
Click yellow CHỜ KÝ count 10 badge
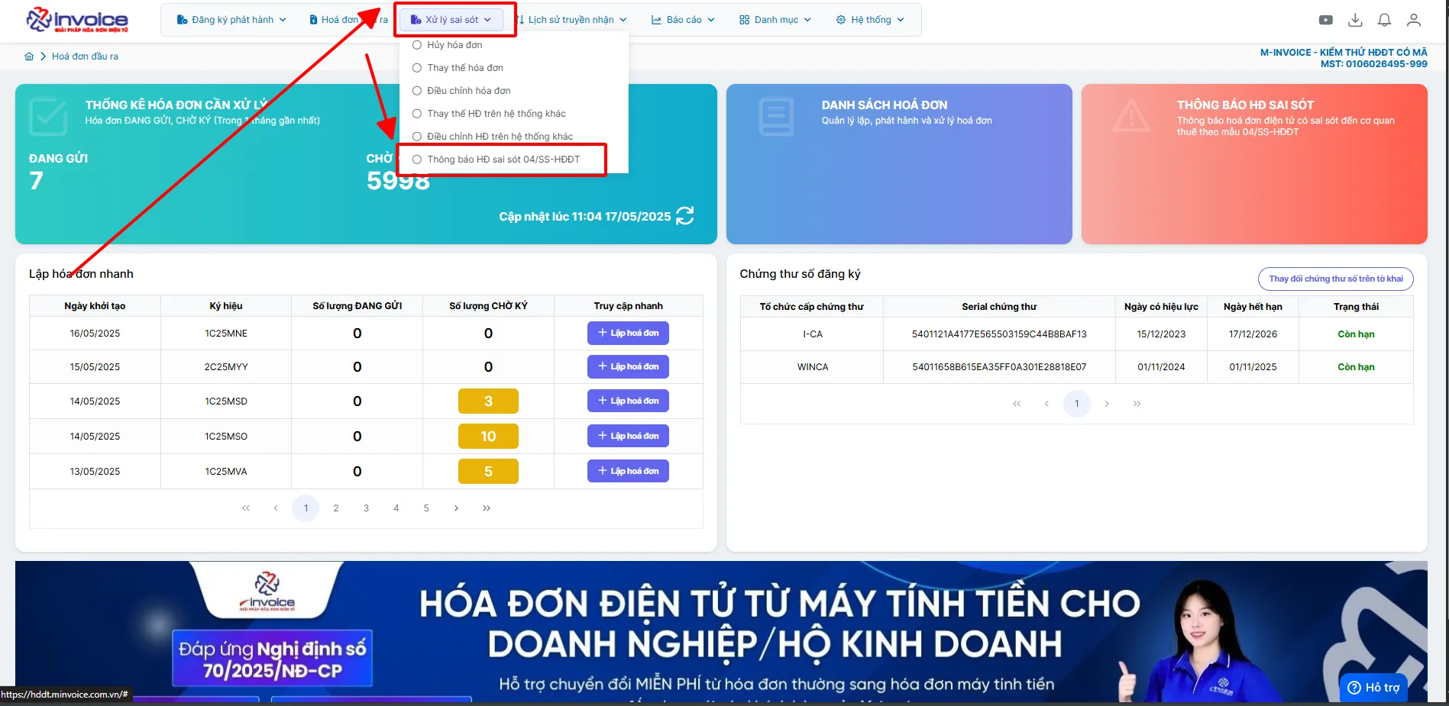coord(488,437)
